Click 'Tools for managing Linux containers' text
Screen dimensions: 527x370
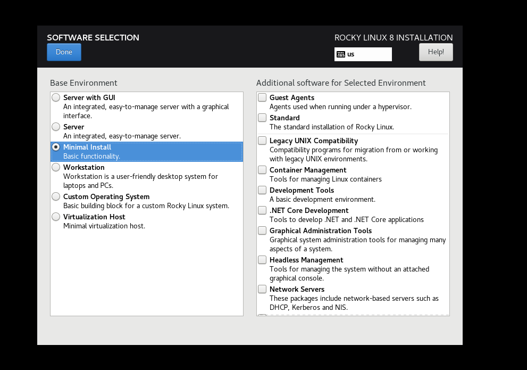click(325, 179)
